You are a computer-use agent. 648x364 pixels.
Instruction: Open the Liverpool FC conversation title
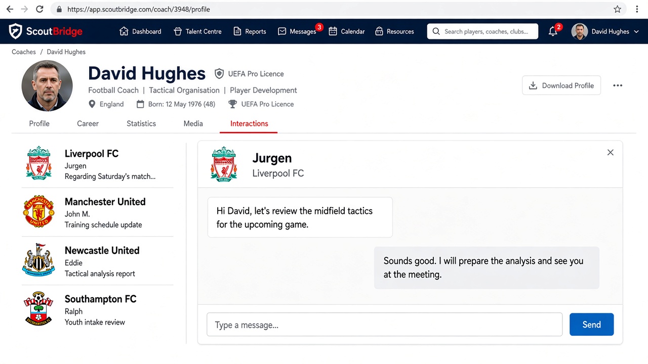(x=92, y=154)
